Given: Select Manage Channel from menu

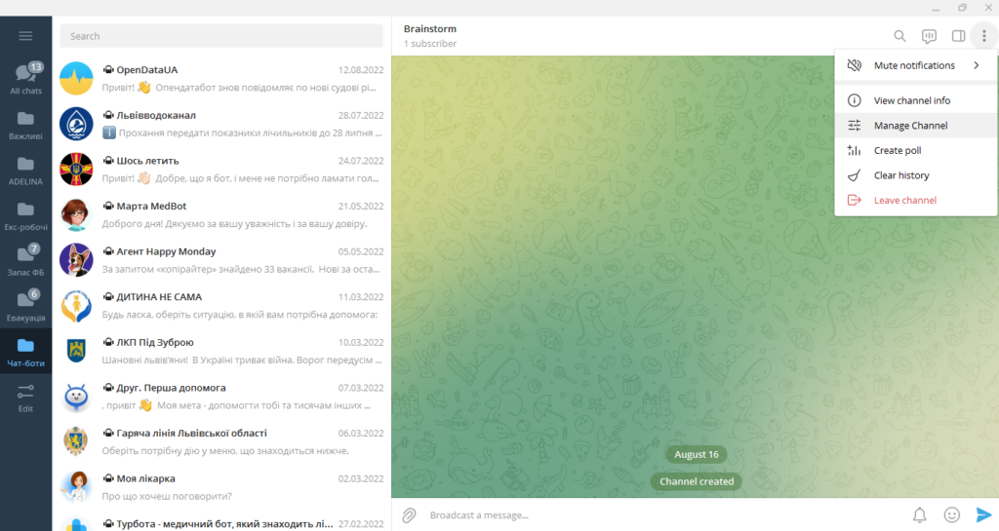Looking at the screenshot, I should [910, 126].
